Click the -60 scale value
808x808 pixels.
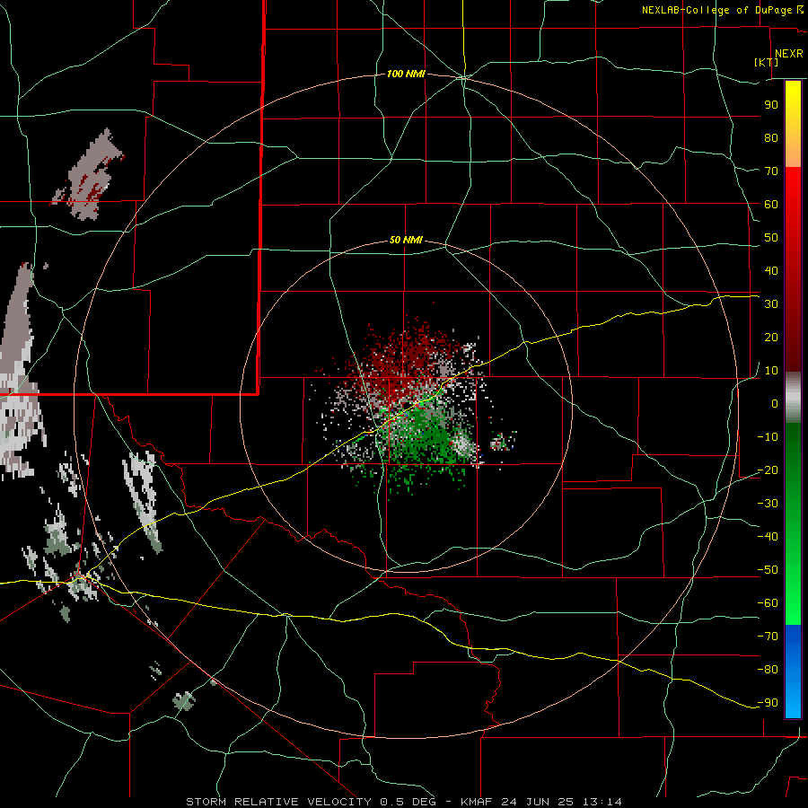[768, 603]
